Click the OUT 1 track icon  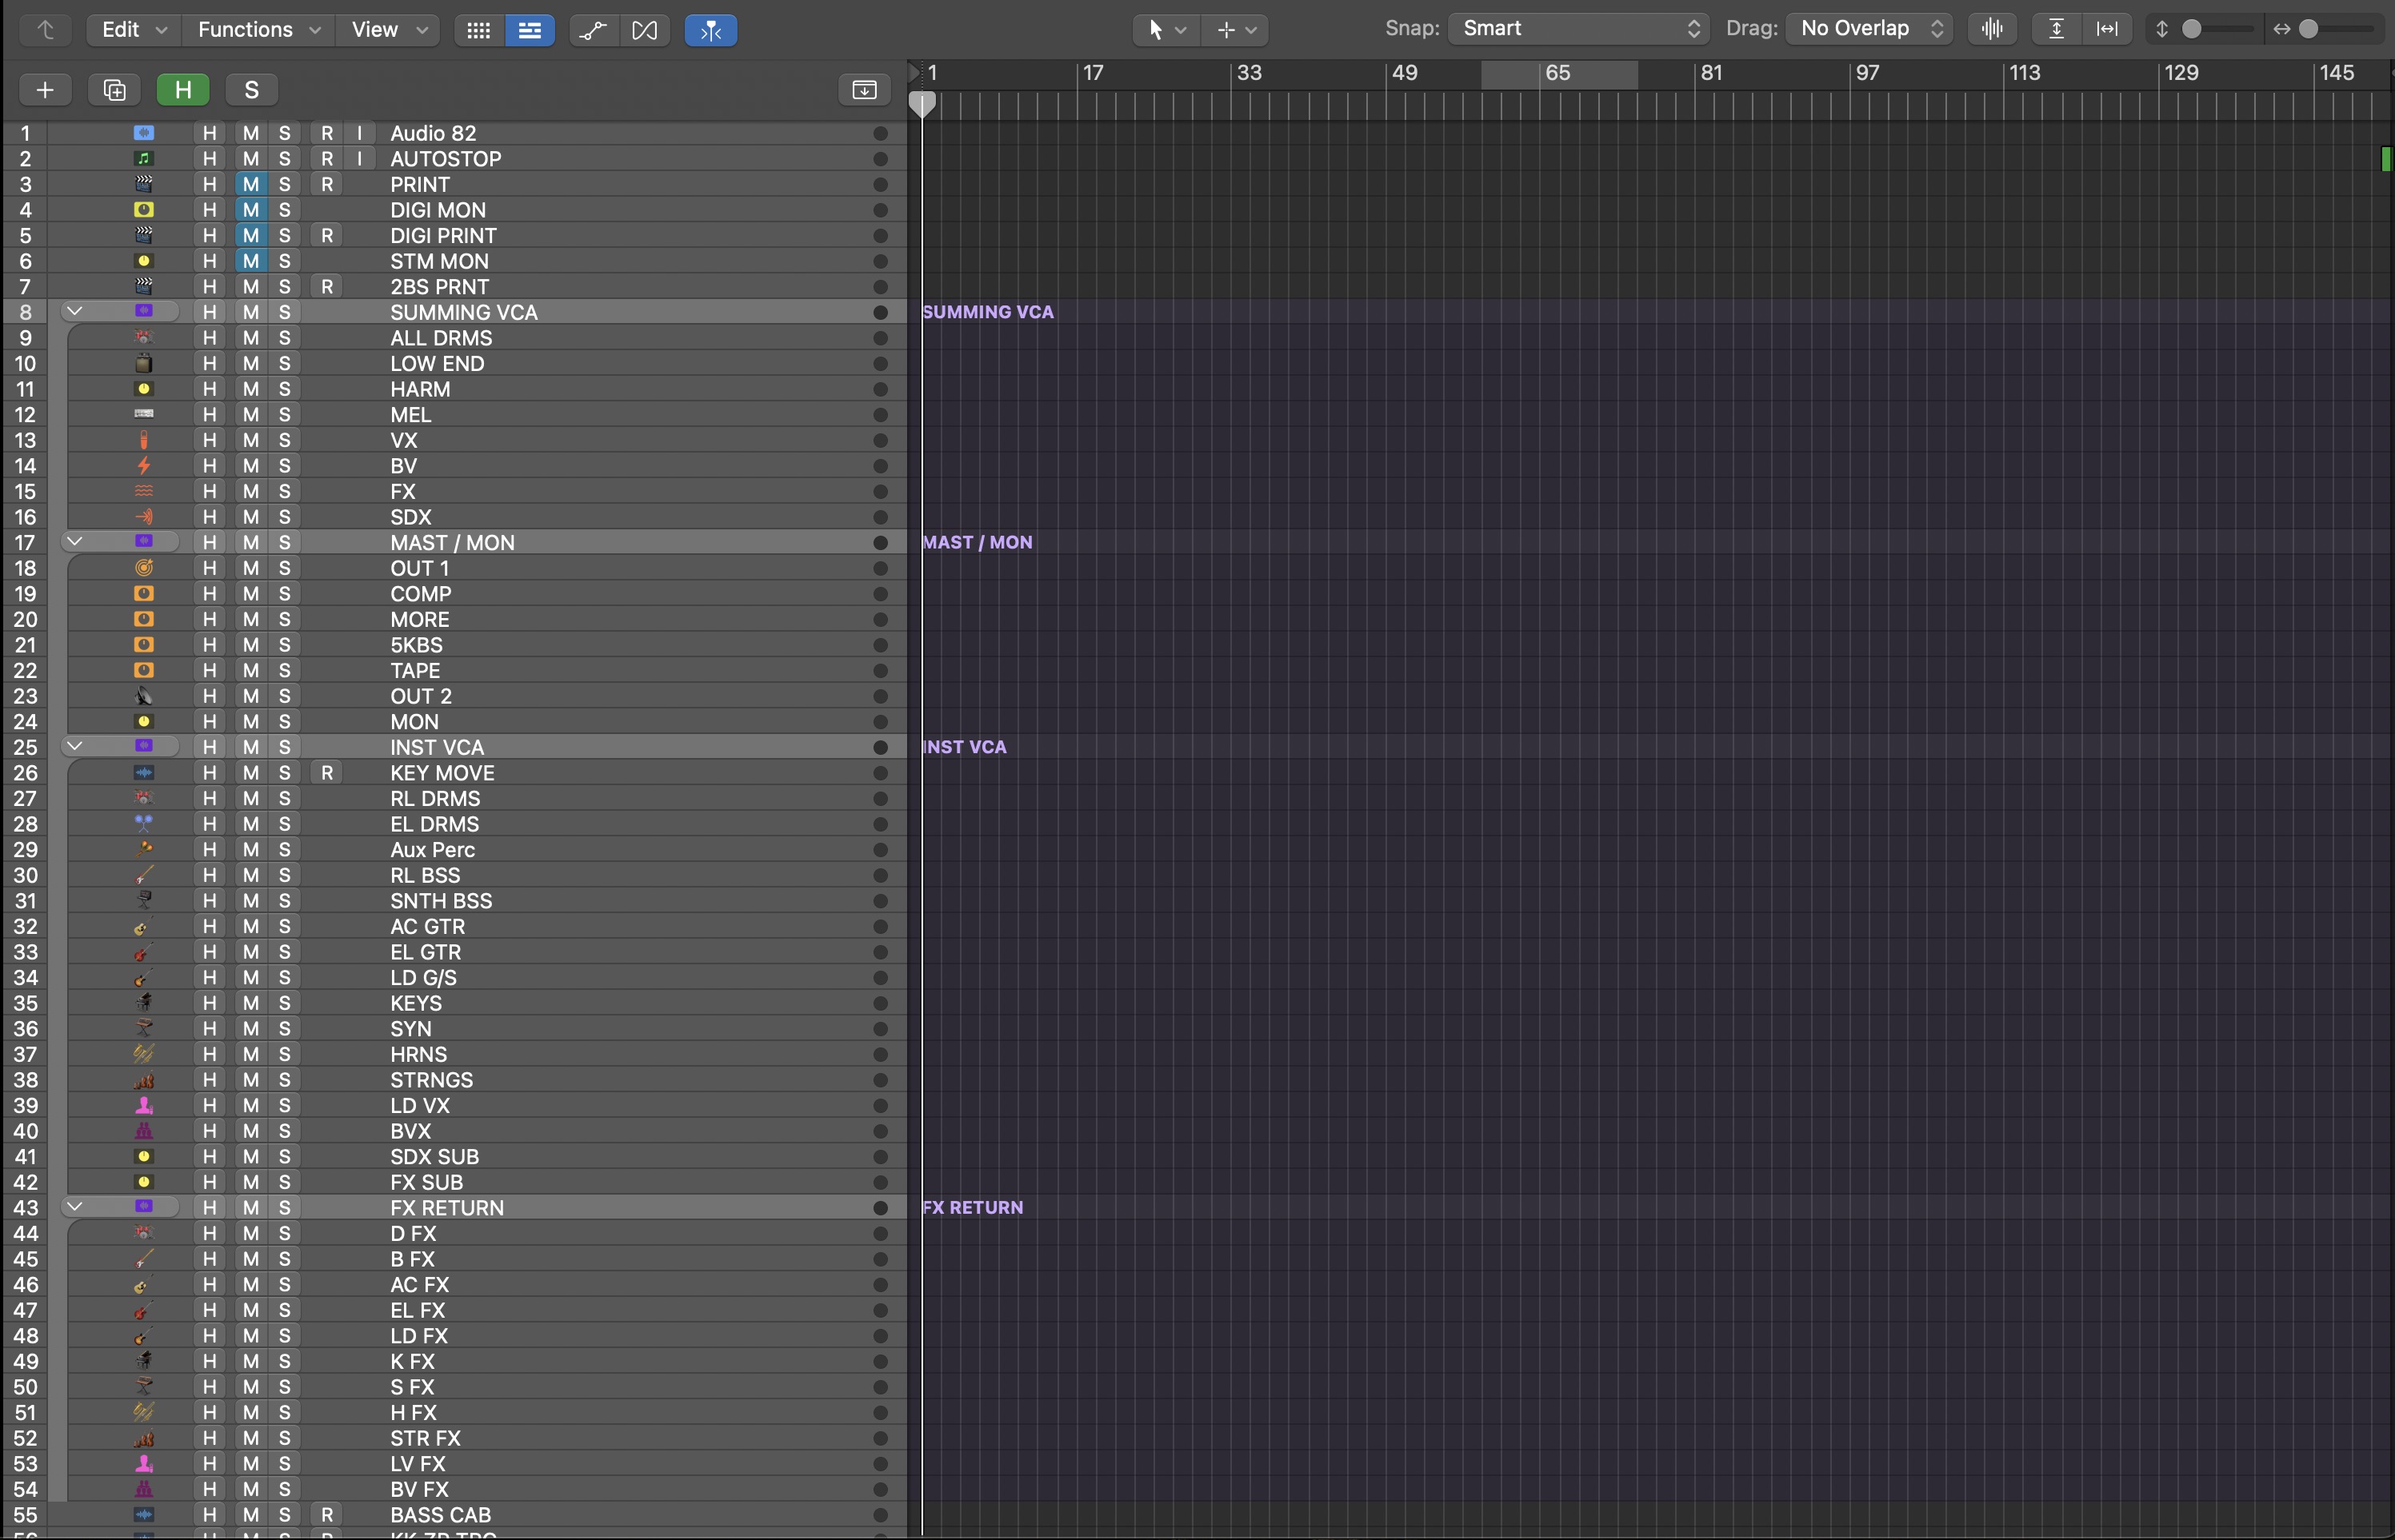[x=144, y=568]
